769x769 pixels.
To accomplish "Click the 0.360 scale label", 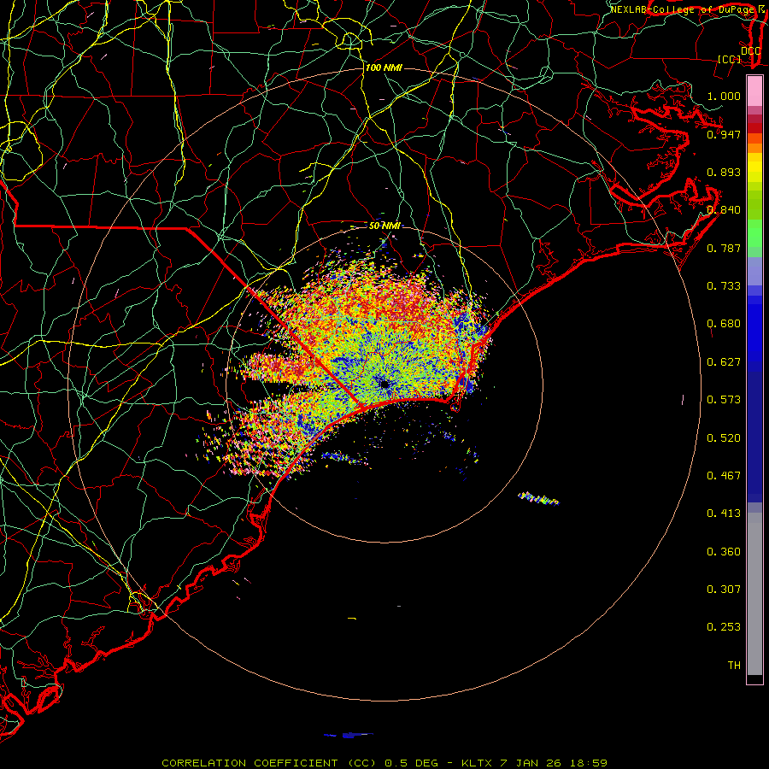I will [724, 552].
